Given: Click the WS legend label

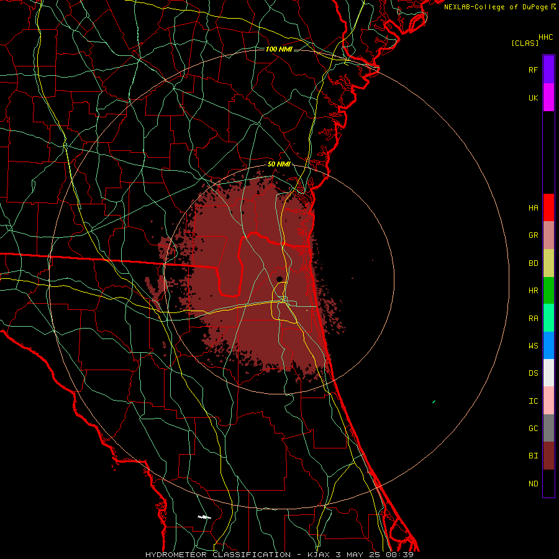Looking at the screenshot, I should tap(533, 346).
